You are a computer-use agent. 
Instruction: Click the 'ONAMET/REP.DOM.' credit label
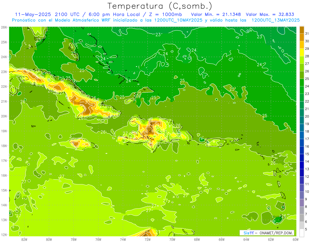pyautogui.click(x=276, y=233)
